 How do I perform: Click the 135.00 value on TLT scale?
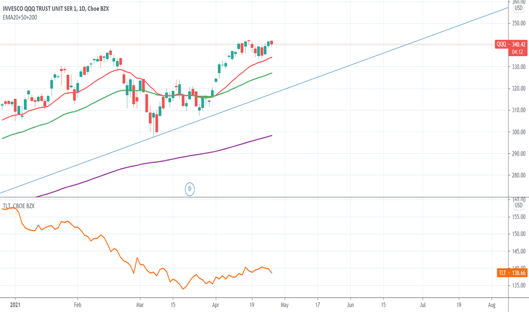click(x=518, y=285)
